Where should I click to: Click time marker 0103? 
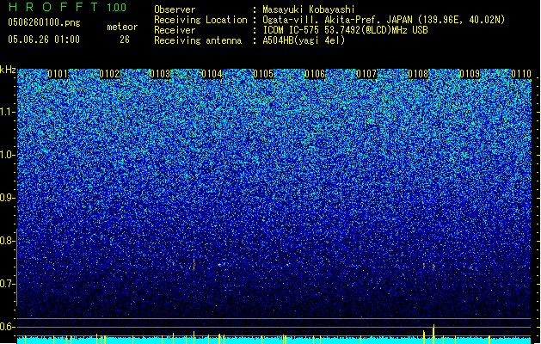tap(161, 74)
